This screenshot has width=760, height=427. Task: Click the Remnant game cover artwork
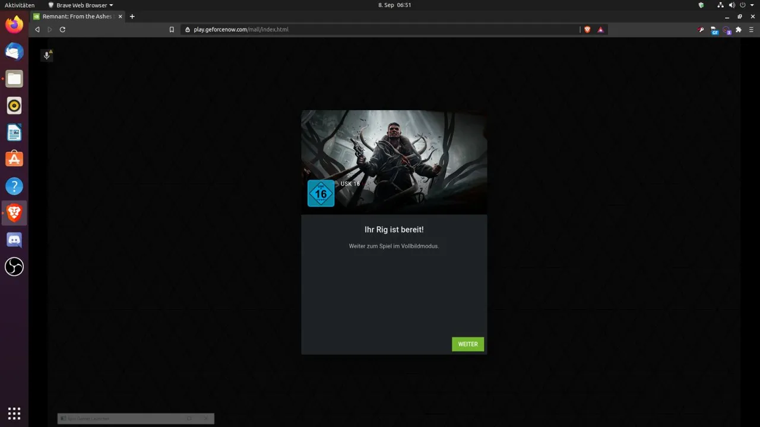pyautogui.click(x=394, y=162)
